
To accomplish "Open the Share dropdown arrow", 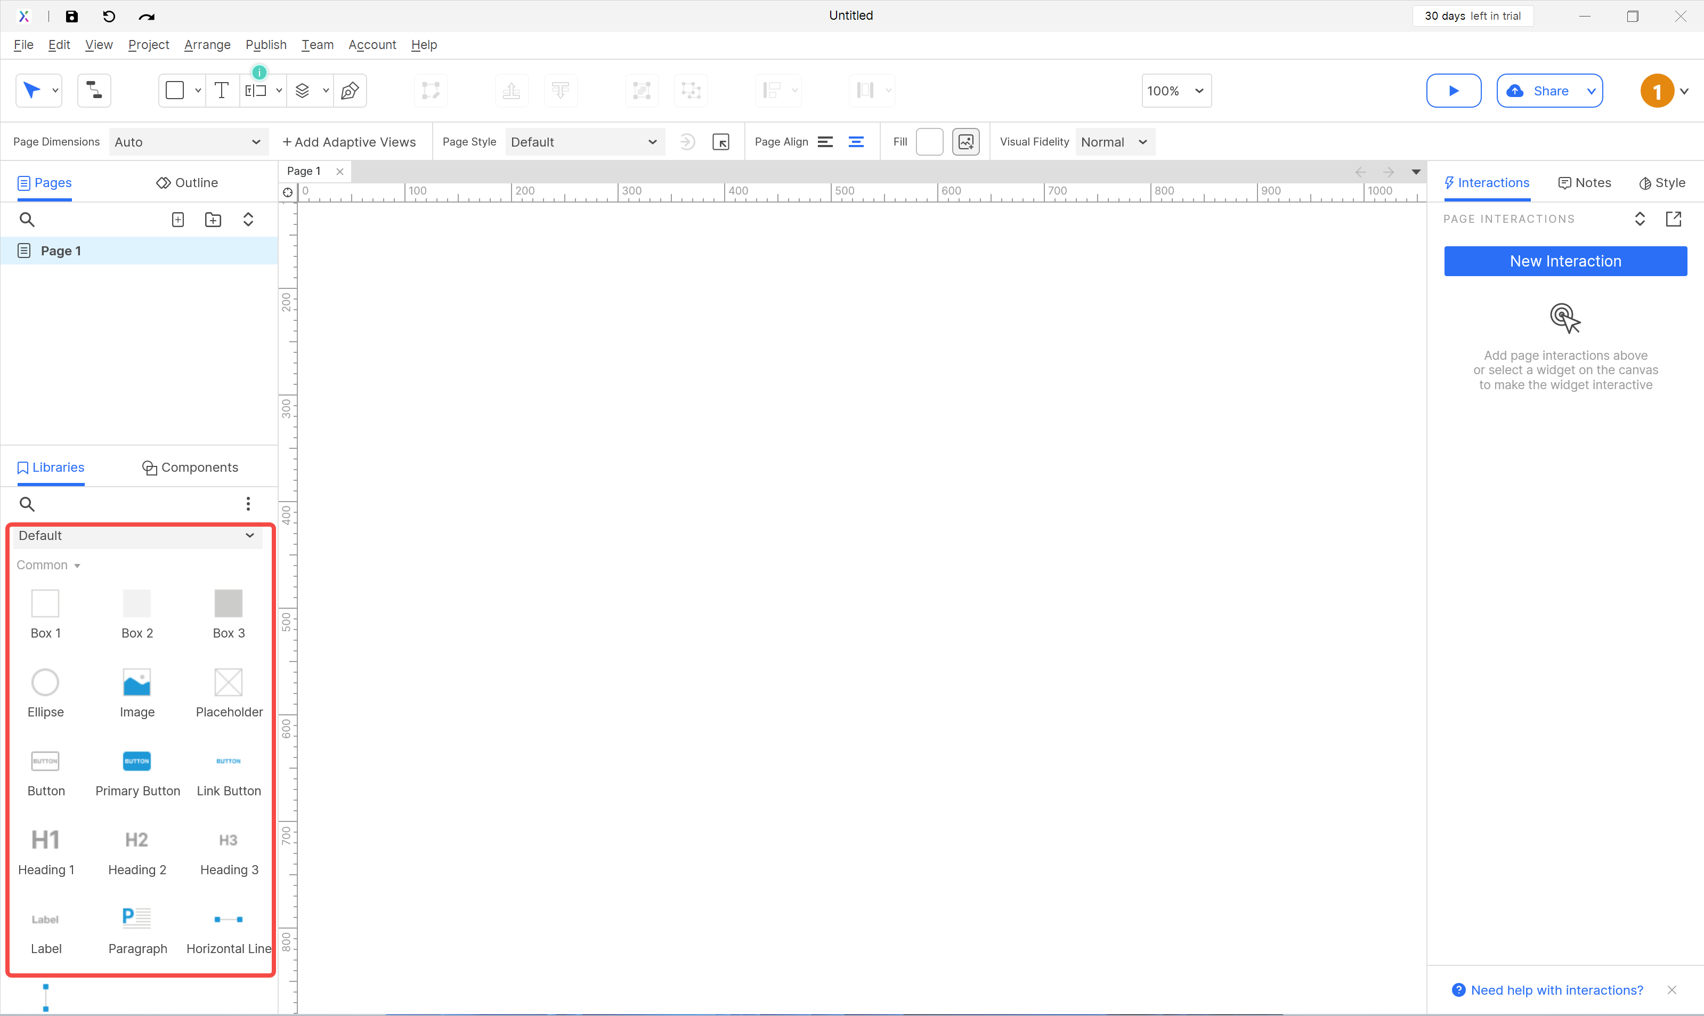I will (x=1591, y=91).
